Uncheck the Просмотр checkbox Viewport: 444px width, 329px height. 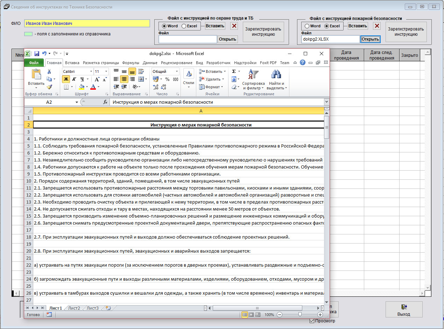pyautogui.click(x=312, y=321)
